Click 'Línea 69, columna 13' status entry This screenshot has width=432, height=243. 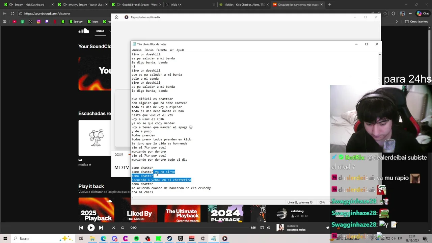(300, 202)
